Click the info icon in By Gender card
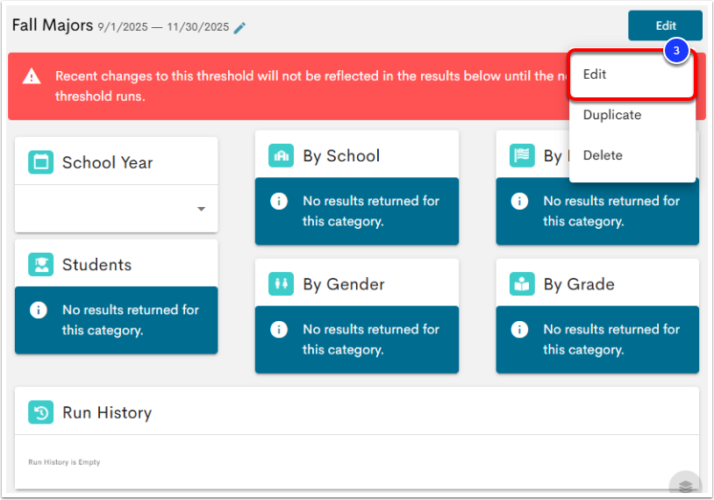This screenshot has height=500, width=714. pos(279,329)
